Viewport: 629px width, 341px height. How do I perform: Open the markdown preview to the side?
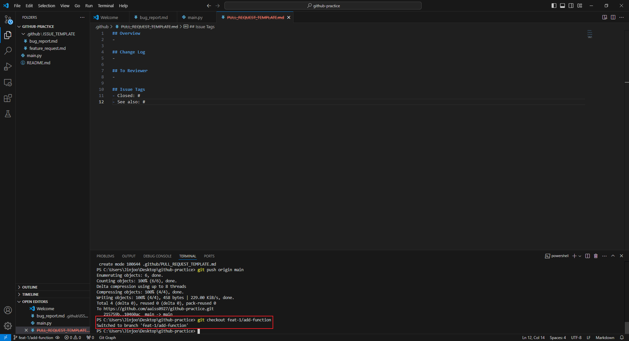(x=604, y=17)
